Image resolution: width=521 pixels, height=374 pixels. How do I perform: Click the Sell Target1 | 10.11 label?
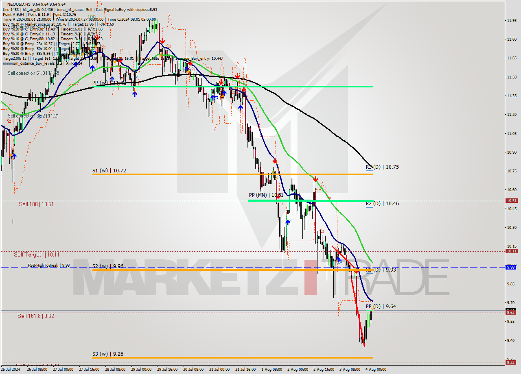click(36, 254)
